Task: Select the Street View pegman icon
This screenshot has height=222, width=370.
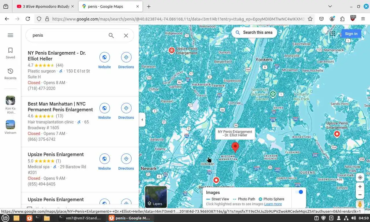Action: (360, 204)
